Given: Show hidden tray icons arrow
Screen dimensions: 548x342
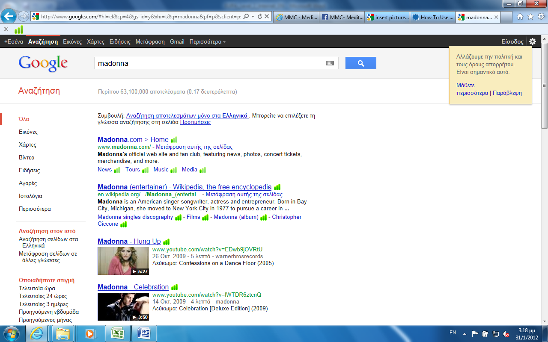Looking at the screenshot, I should (x=466, y=334).
